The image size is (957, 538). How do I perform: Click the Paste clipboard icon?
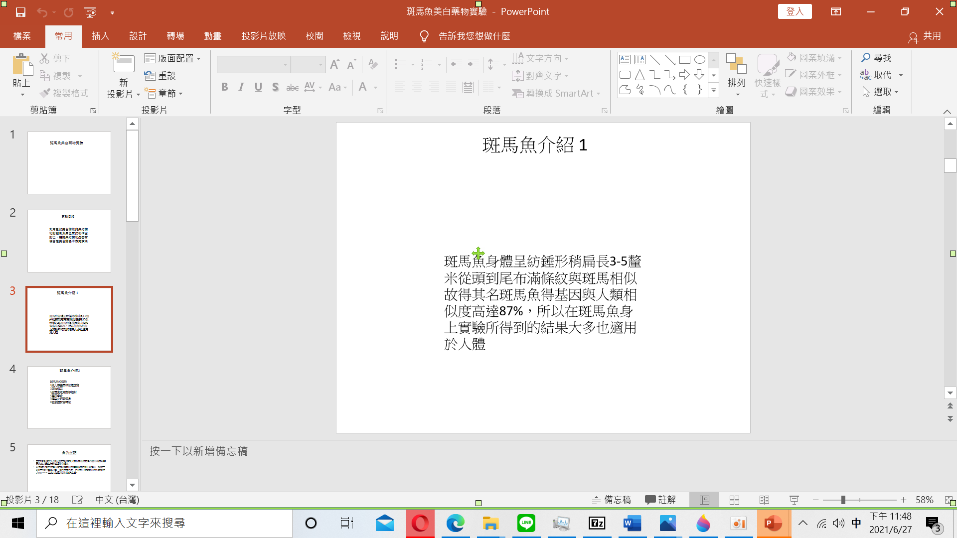(x=22, y=65)
